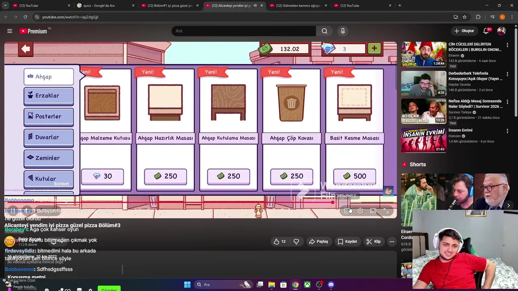Show next Shorts with right arrow

pos(509,205)
